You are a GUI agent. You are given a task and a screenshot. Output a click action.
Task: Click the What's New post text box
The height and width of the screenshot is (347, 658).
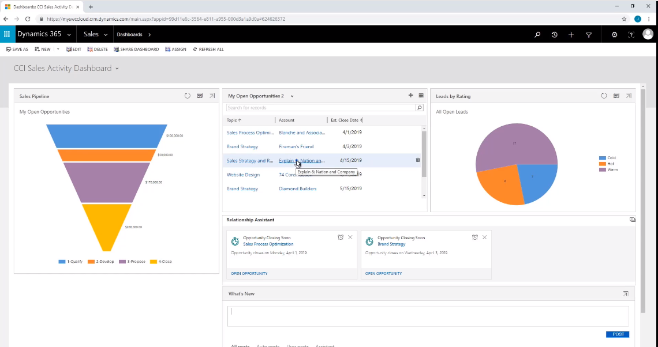tap(428, 316)
